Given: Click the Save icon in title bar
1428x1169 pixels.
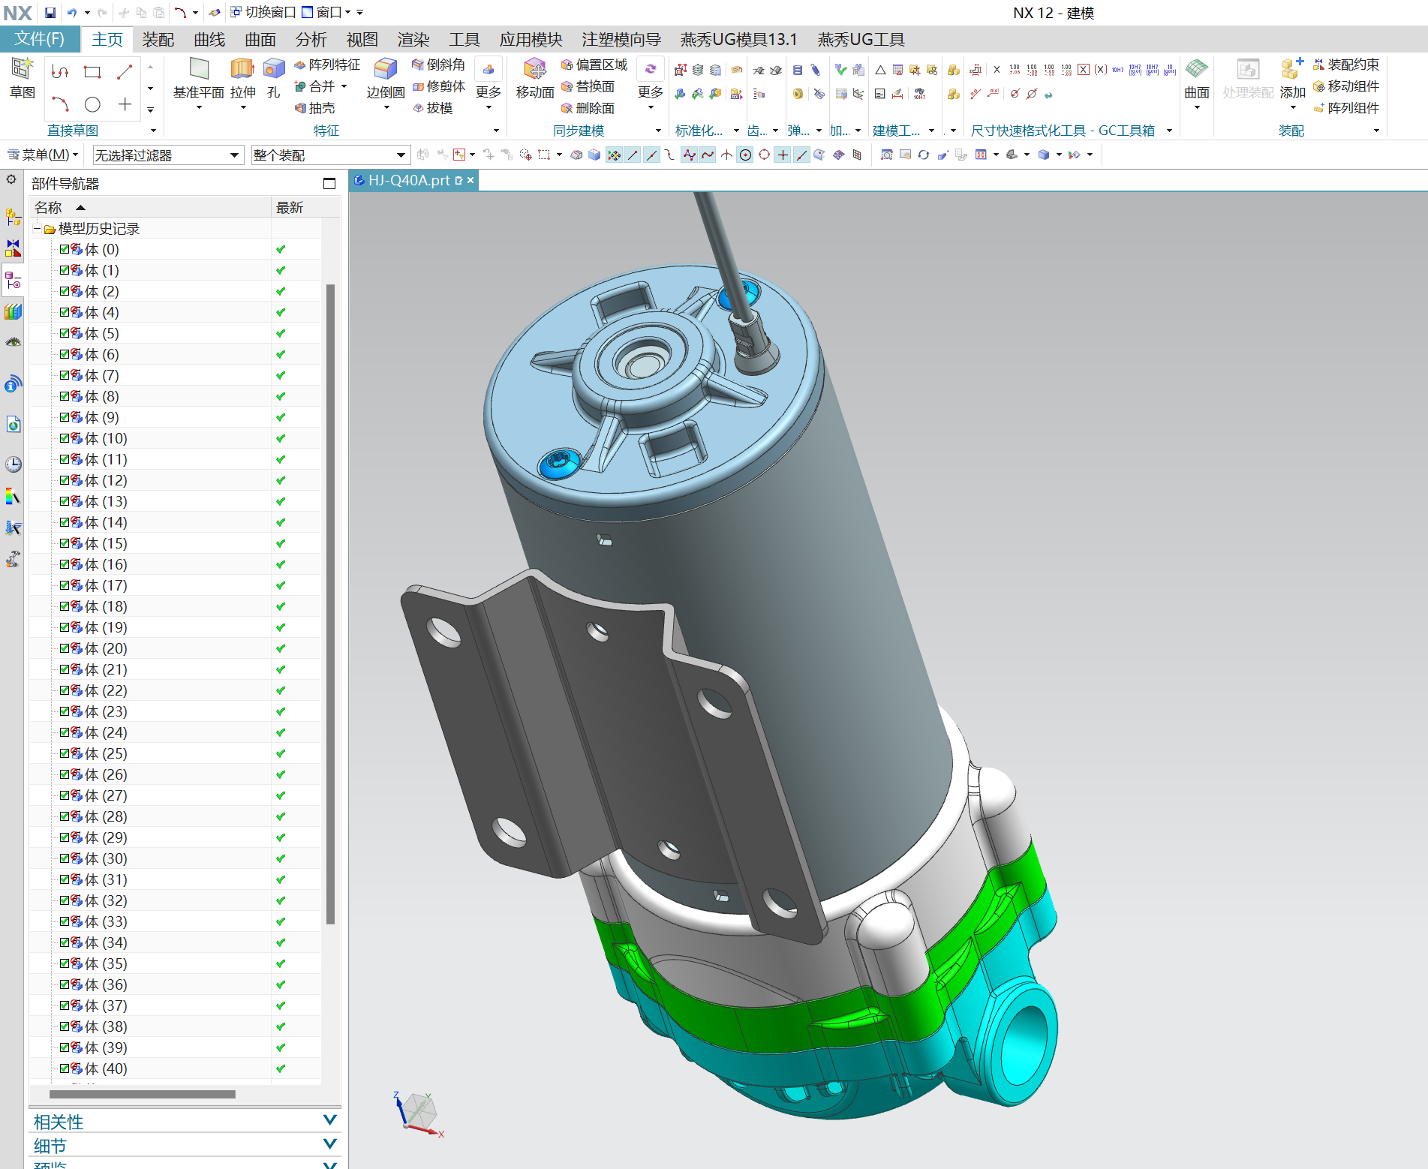Looking at the screenshot, I should point(50,12).
